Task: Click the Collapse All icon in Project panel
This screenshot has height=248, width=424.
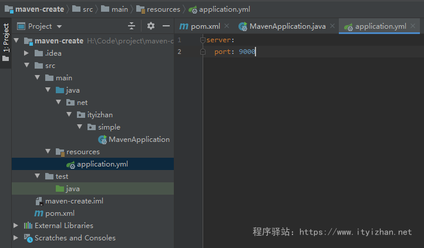Action: pos(132,26)
